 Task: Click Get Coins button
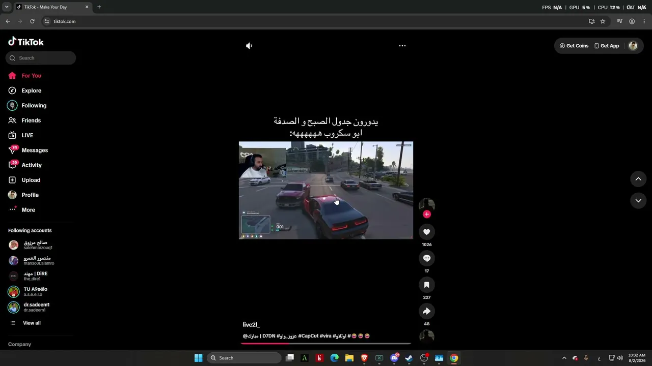tap(574, 46)
